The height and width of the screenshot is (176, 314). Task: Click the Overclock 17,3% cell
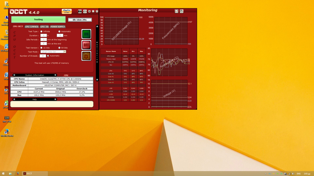point(82,92)
